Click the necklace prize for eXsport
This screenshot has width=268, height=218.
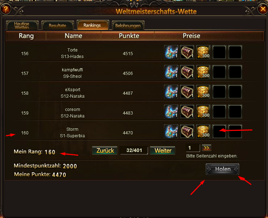click(x=171, y=92)
